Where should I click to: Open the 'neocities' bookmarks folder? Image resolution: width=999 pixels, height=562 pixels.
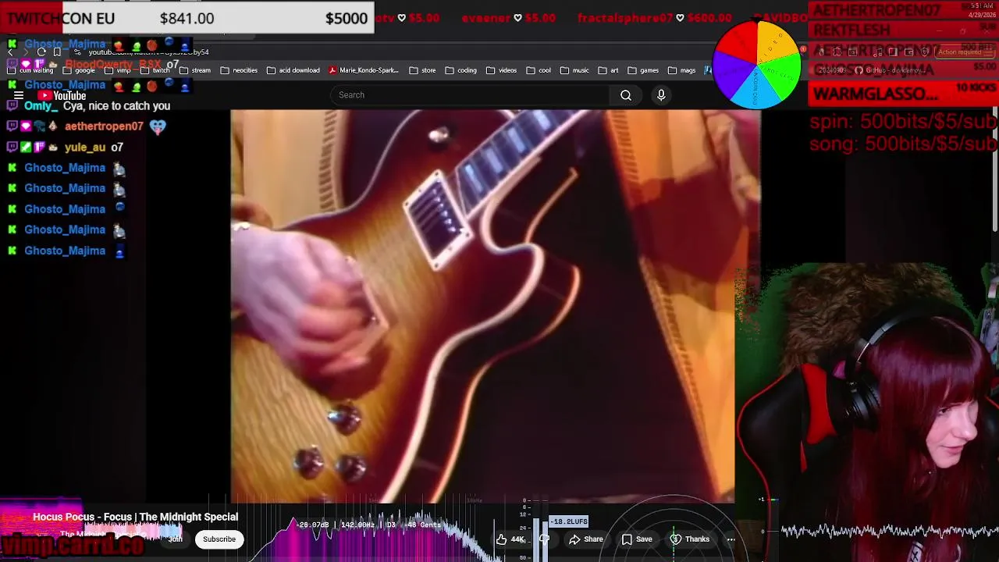point(239,70)
